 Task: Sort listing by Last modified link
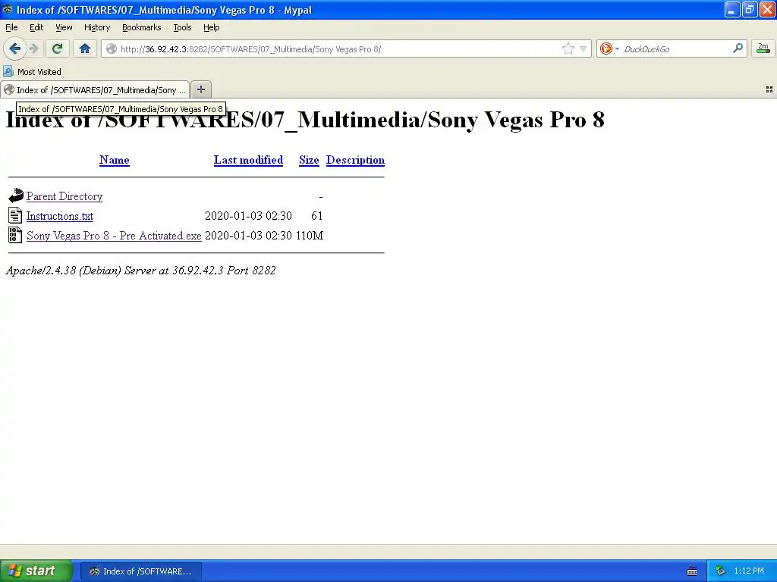[248, 160]
